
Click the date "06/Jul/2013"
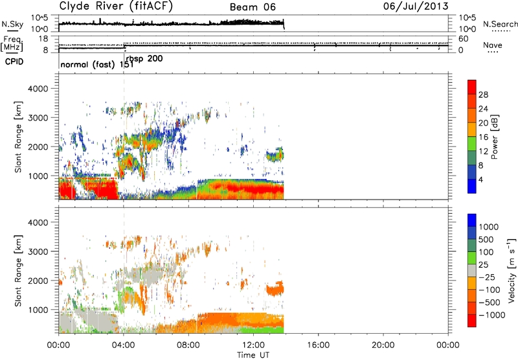[416, 6]
